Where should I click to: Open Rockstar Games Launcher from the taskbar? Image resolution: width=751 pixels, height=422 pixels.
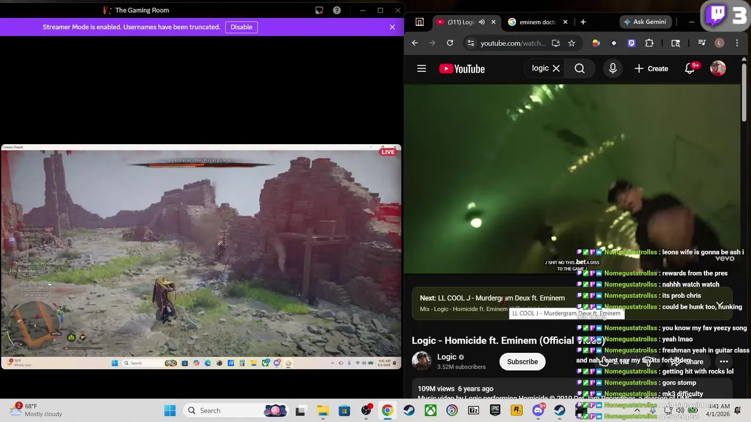point(516,410)
